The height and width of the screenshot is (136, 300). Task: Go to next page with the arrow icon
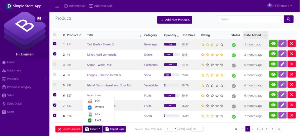tap(272, 129)
